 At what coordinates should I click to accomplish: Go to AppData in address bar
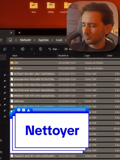coord(43,40)
